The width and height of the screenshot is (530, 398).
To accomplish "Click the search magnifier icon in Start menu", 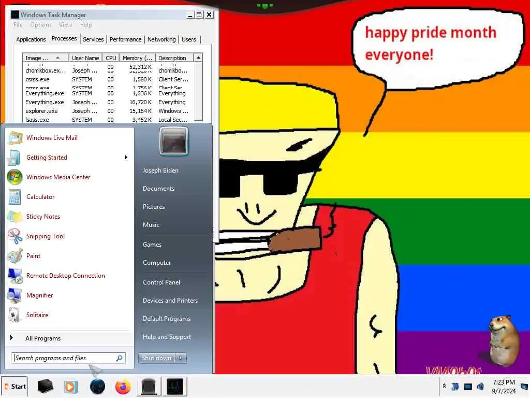I will click(120, 358).
